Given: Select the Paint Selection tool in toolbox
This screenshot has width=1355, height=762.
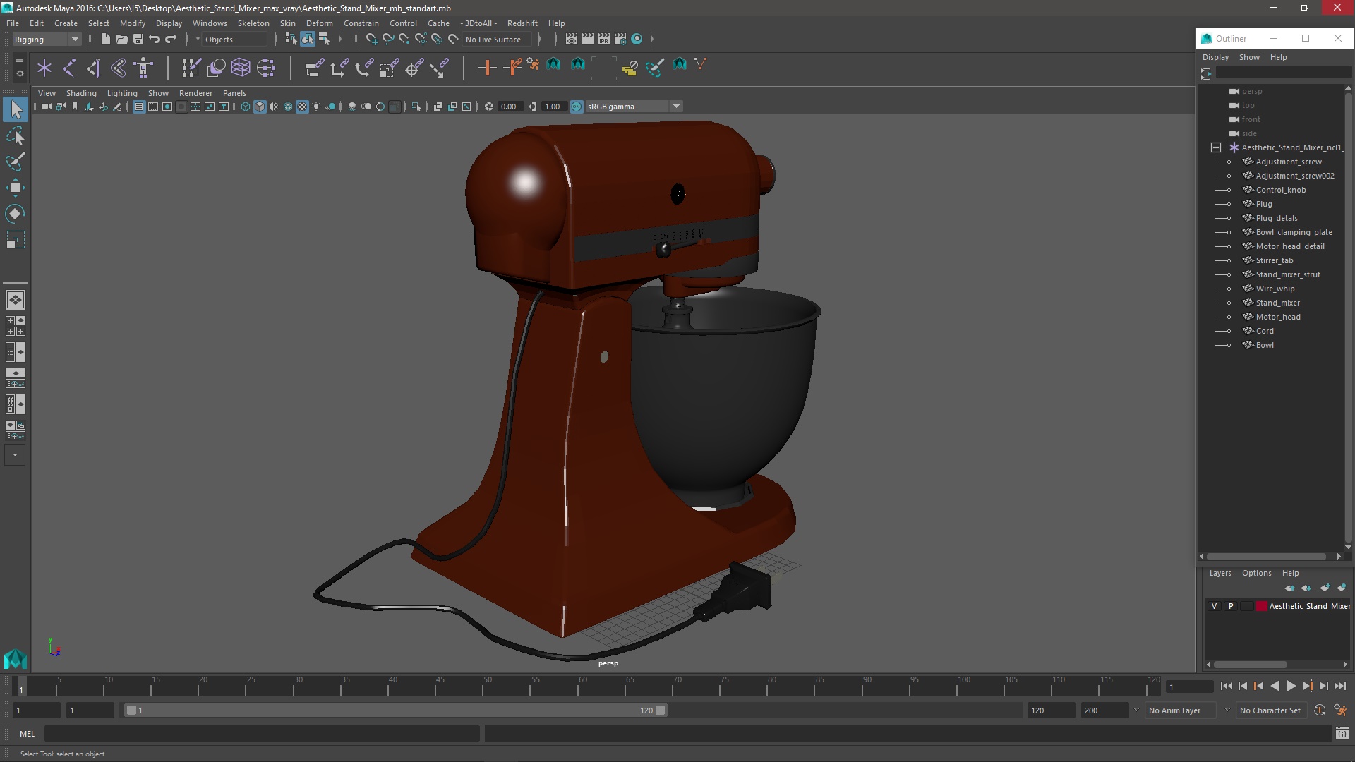Looking at the screenshot, I should pyautogui.click(x=15, y=162).
